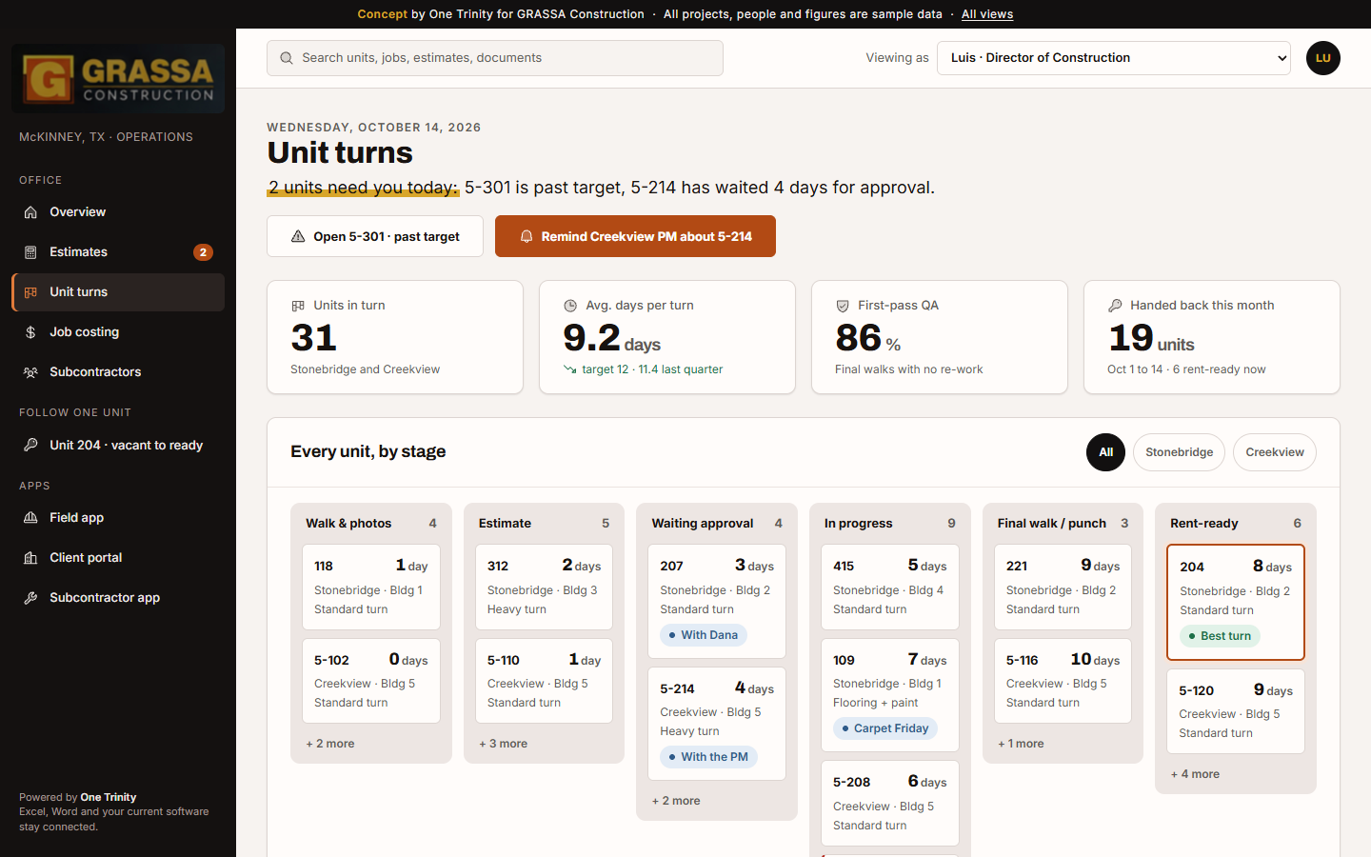This screenshot has width=1371, height=857.
Task: Expand + 1 more in Final walk / punch
Action: pyautogui.click(x=1021, y=744)
